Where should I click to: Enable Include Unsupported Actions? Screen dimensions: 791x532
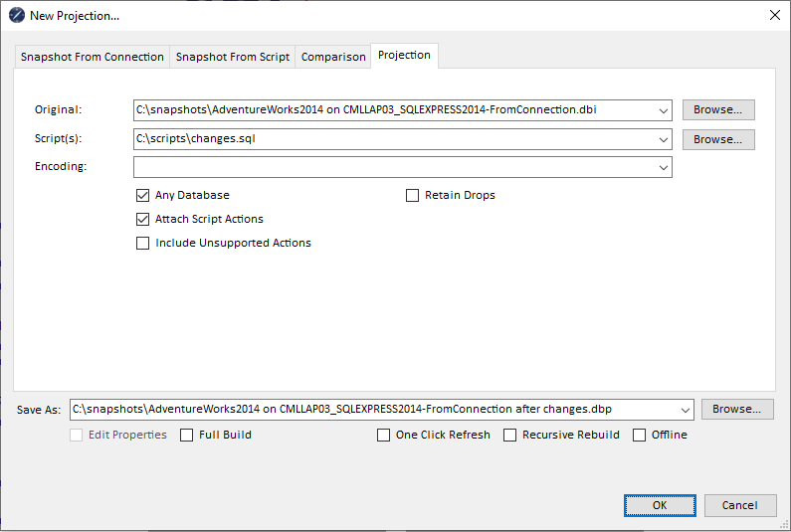pyautogui.click(x=143, y=243)
